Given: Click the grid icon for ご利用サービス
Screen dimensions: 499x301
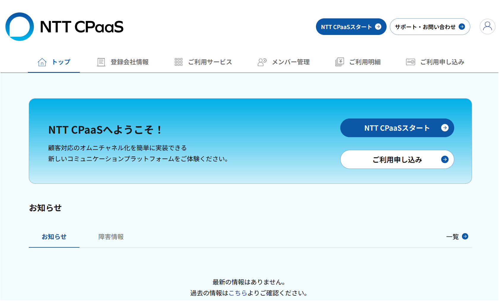Looking at the screenshot, I should 179,62.
